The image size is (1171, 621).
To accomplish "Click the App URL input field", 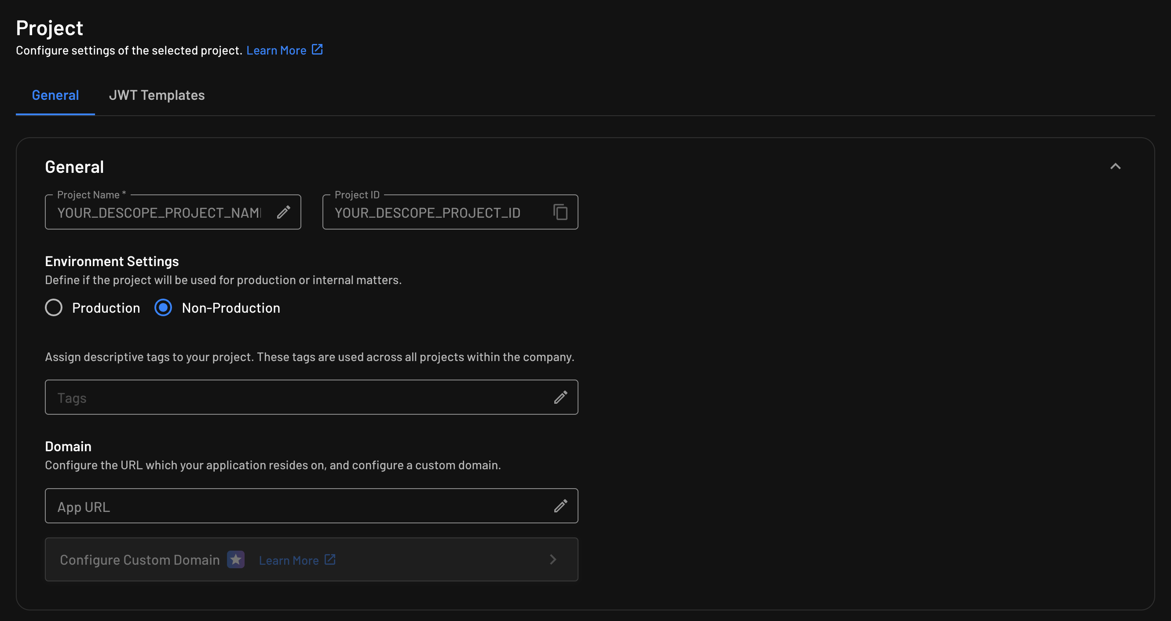I will coord(273,505).
